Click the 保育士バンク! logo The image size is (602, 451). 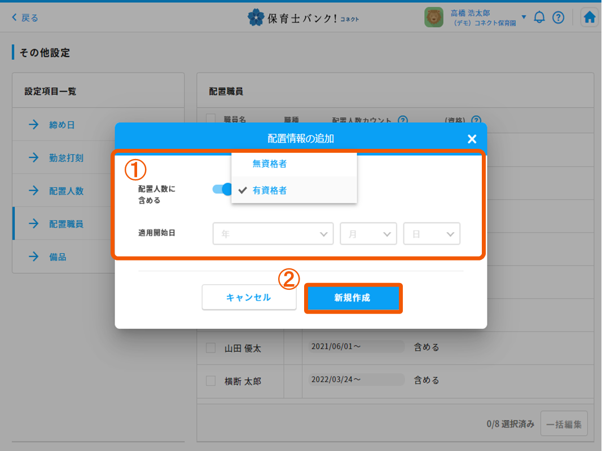coord(302,18)
